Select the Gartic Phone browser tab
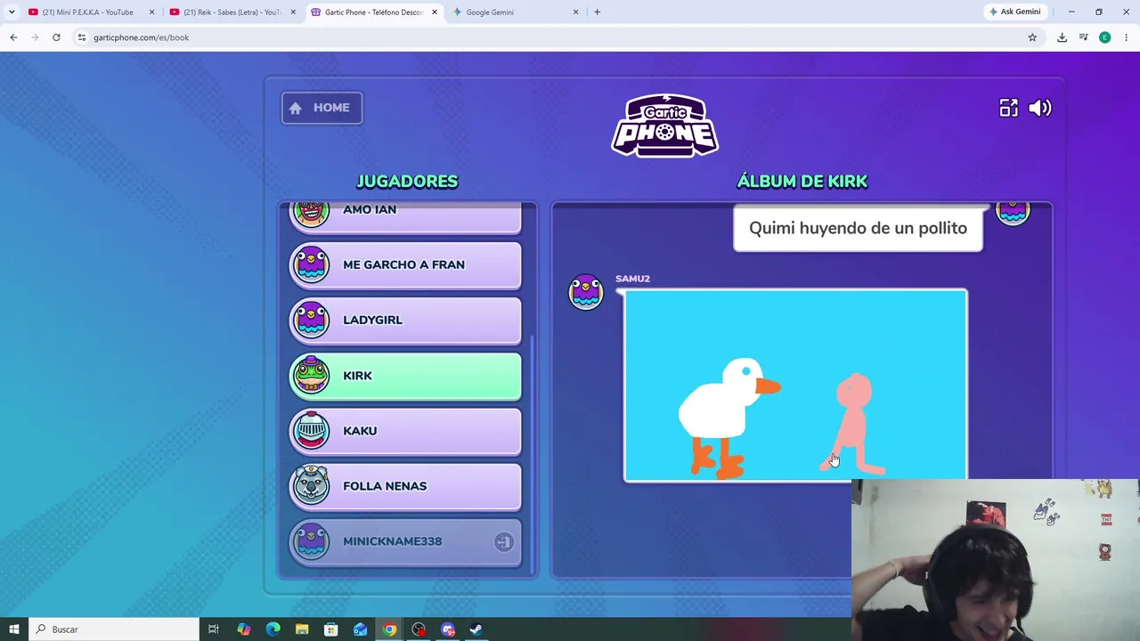1140x641 pixels. pyautogui.click(x=373, y=12)
